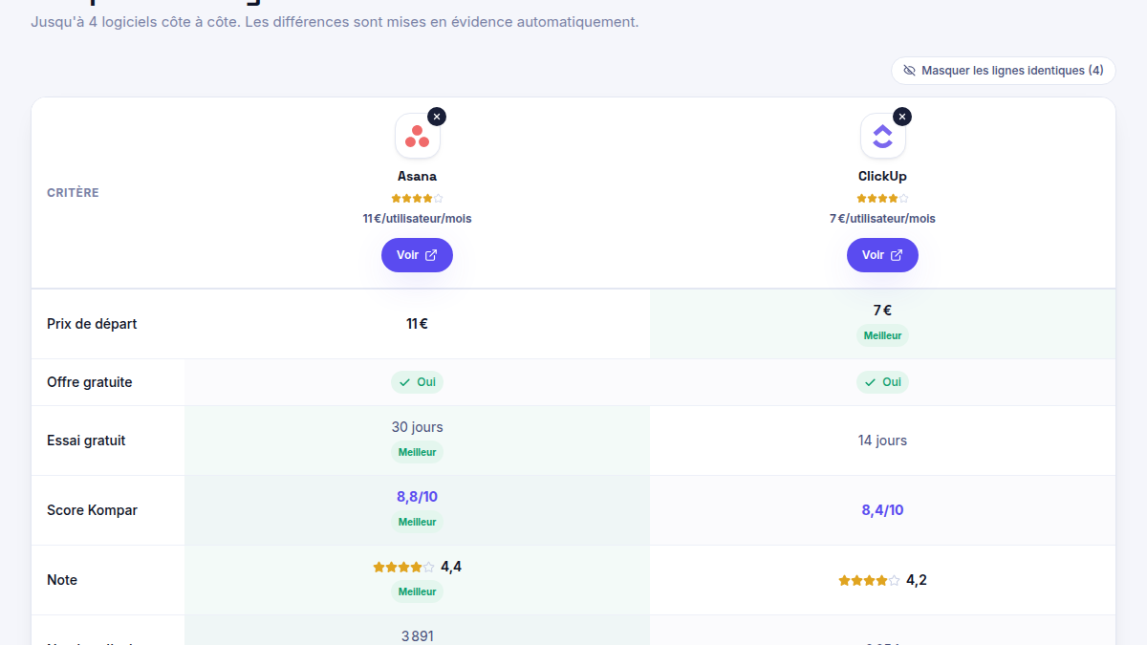Click the 11 € starting price cell

[417, 324]
